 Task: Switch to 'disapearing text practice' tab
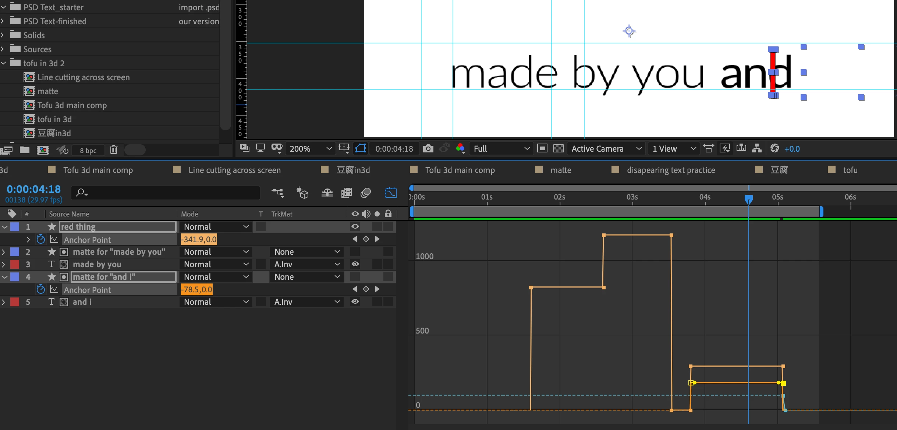(670, 170)
